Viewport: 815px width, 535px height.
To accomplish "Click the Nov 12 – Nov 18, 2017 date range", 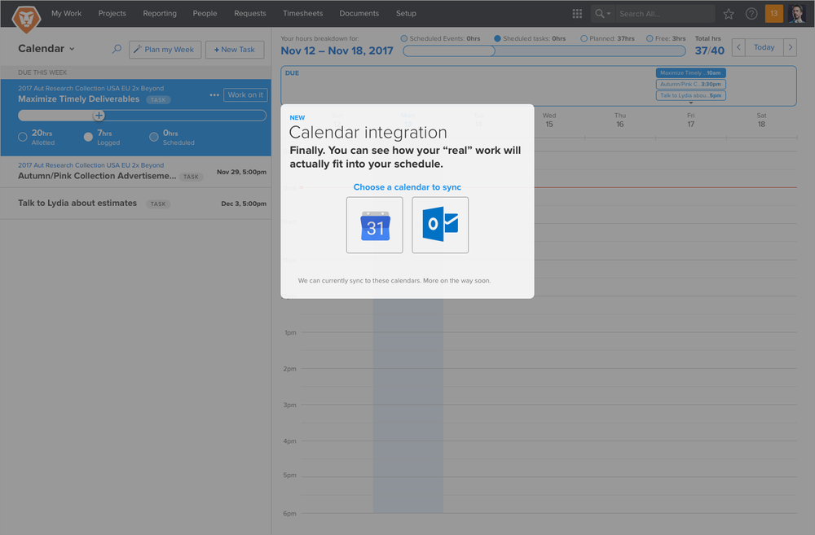I will coord(337,51).
